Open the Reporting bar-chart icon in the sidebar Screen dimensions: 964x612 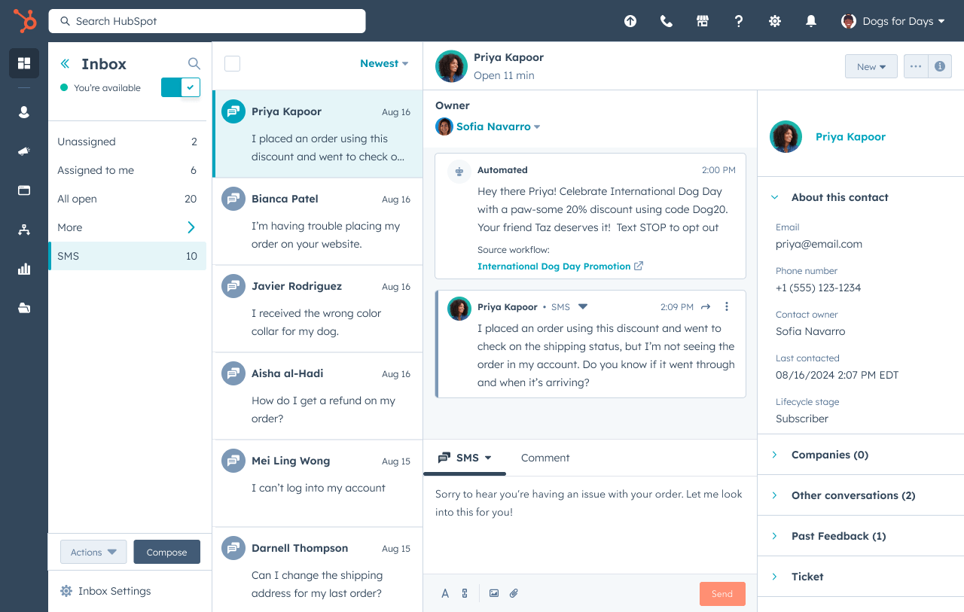coord(23,269)
